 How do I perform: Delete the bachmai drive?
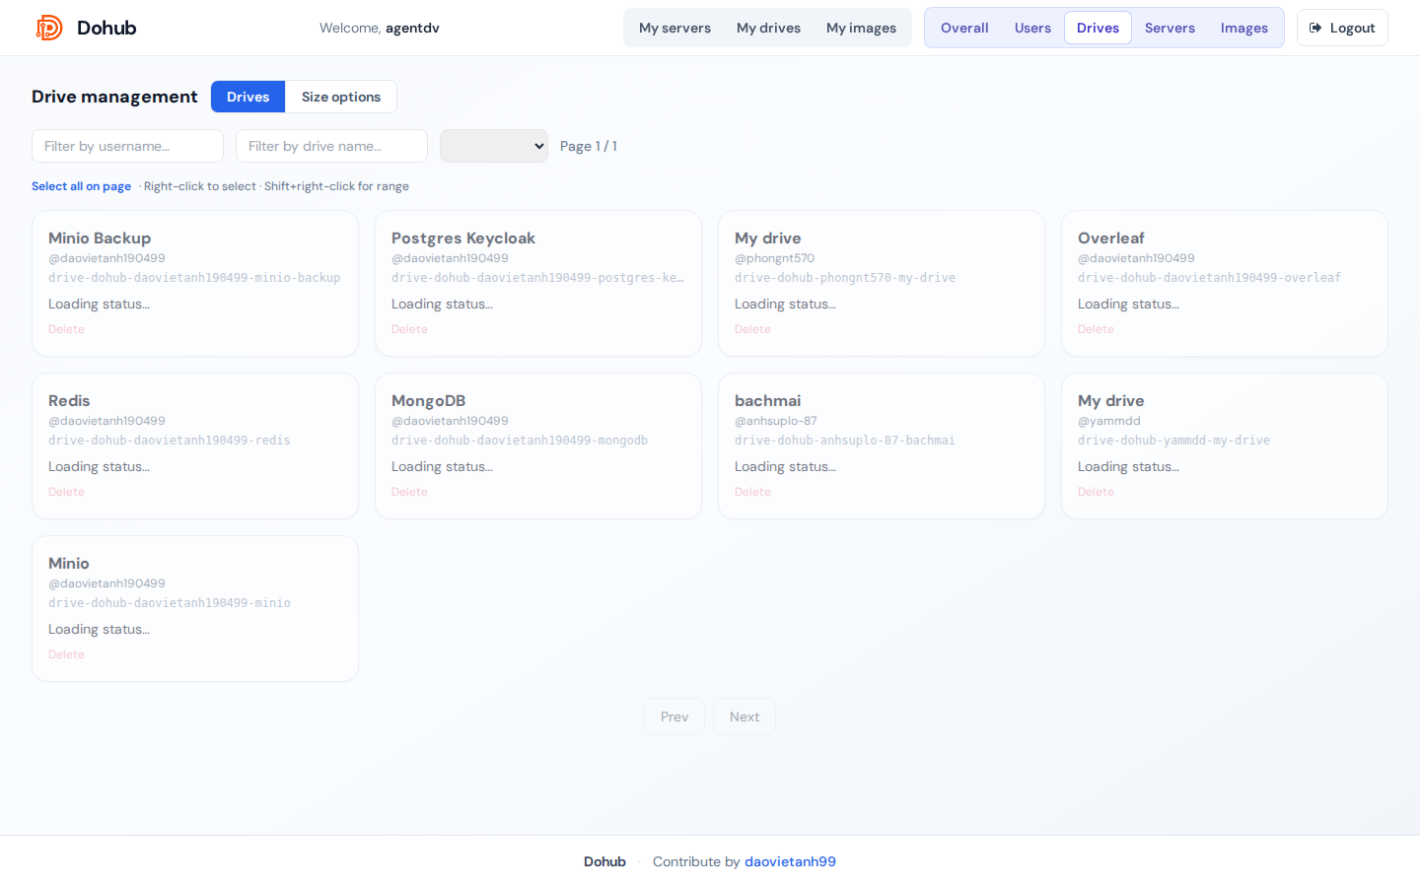coord(752,492)
